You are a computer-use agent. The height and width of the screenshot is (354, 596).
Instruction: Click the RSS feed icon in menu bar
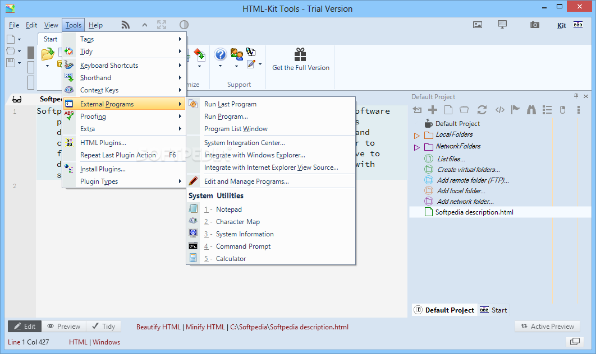[126, 25]
